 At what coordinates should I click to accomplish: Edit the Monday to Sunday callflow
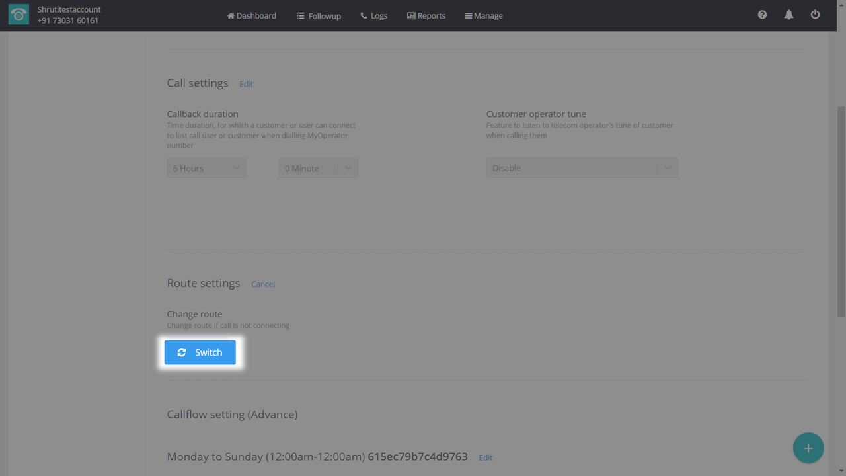point(485,457)
